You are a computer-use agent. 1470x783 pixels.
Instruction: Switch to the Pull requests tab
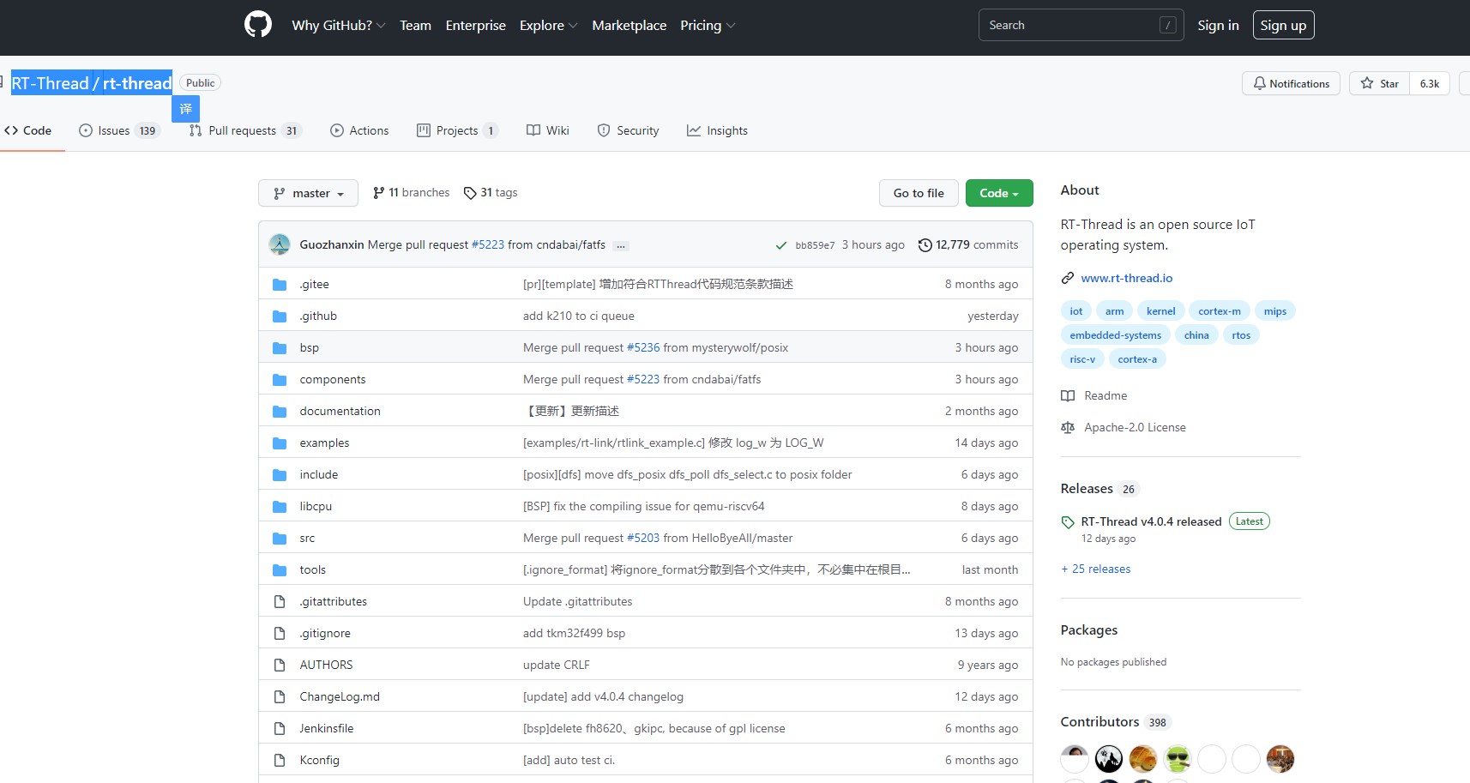(244, 130)
